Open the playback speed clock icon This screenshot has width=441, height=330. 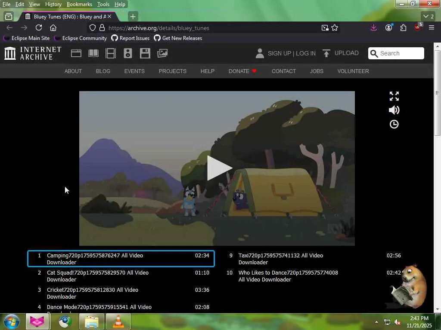pyautogui.click(x=394, y=124)
